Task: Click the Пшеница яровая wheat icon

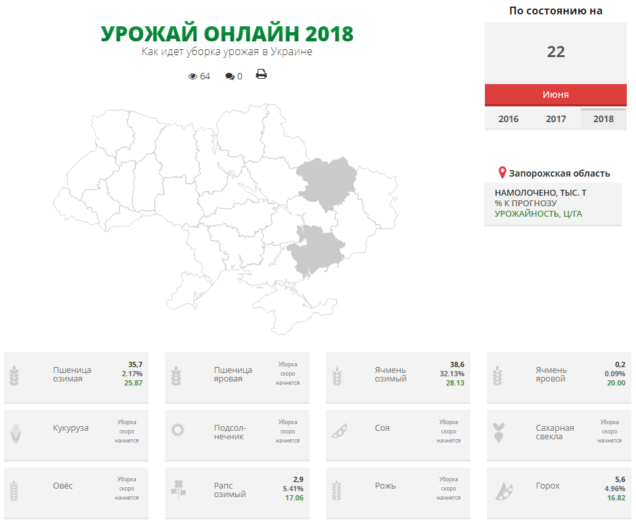Action: (175, 375)
